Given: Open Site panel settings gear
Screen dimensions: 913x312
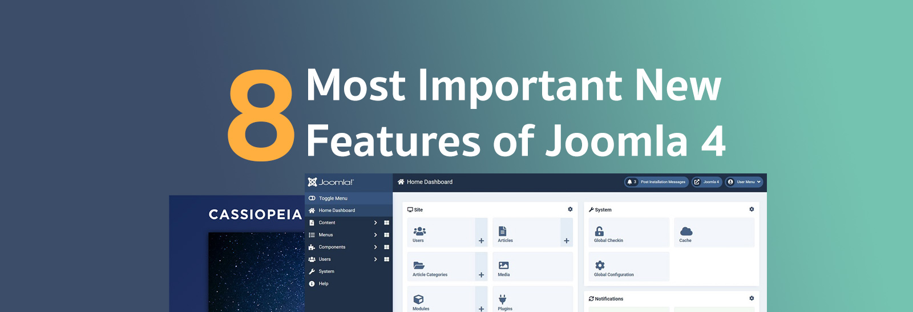Looking at the screenshot, I should pyautogui.click(x=570, y=209).
